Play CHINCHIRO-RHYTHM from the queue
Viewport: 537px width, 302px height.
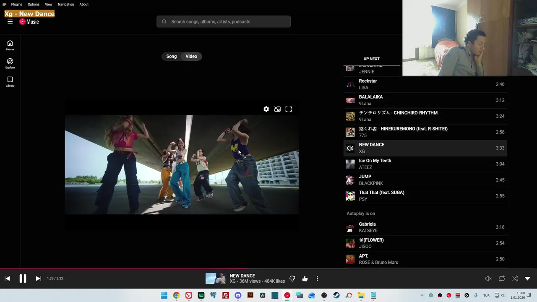[425, 116]
